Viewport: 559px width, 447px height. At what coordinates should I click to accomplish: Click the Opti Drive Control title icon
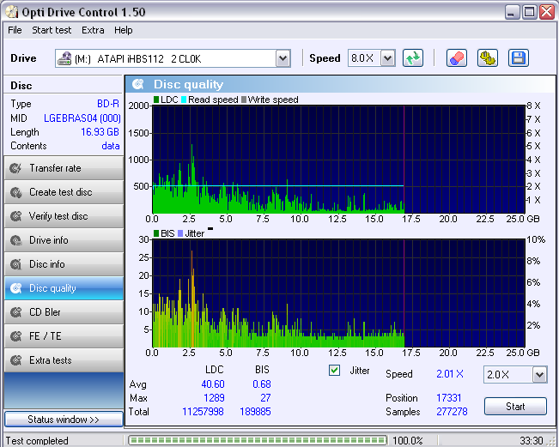pyautogui.click(x=12, y=12)
